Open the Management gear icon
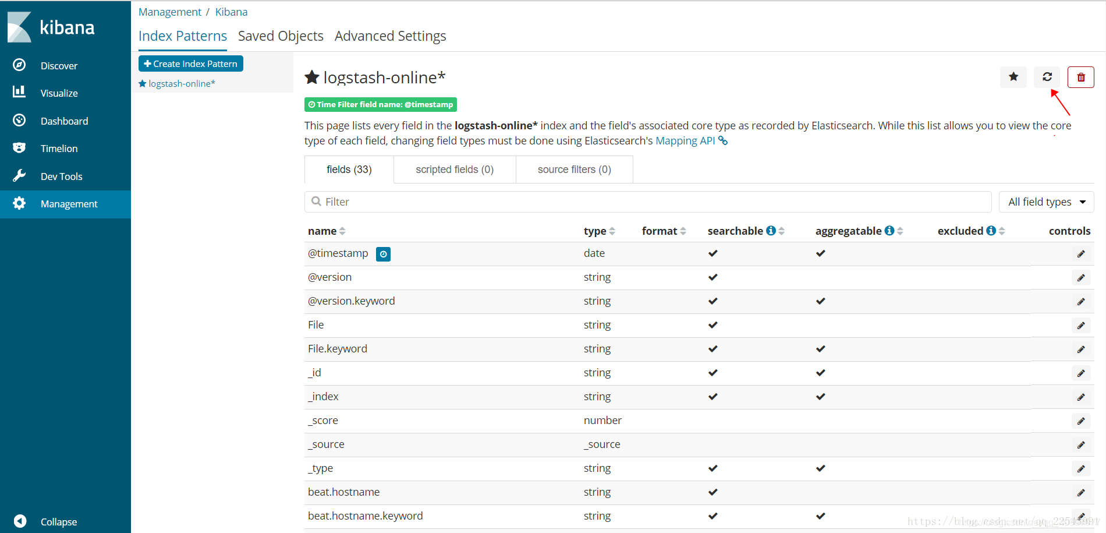 pos(19,203)
